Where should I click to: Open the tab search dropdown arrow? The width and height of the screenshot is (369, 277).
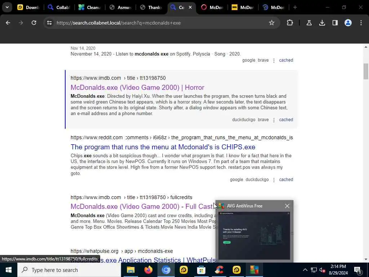pos(7,7)
